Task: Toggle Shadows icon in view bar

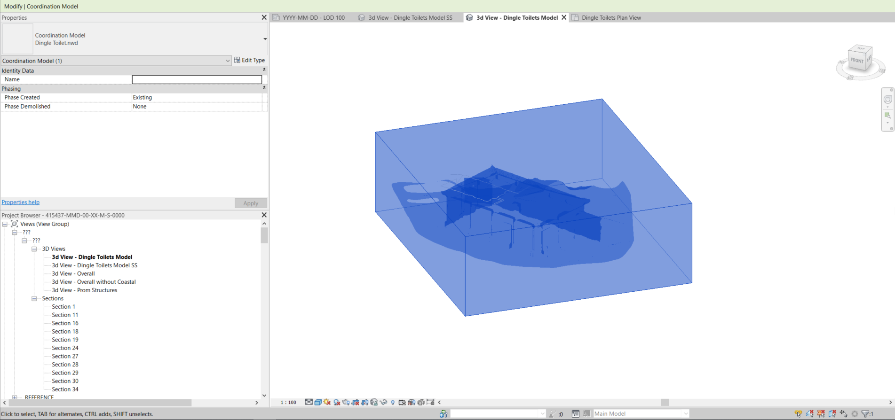Action: (337, 402)
